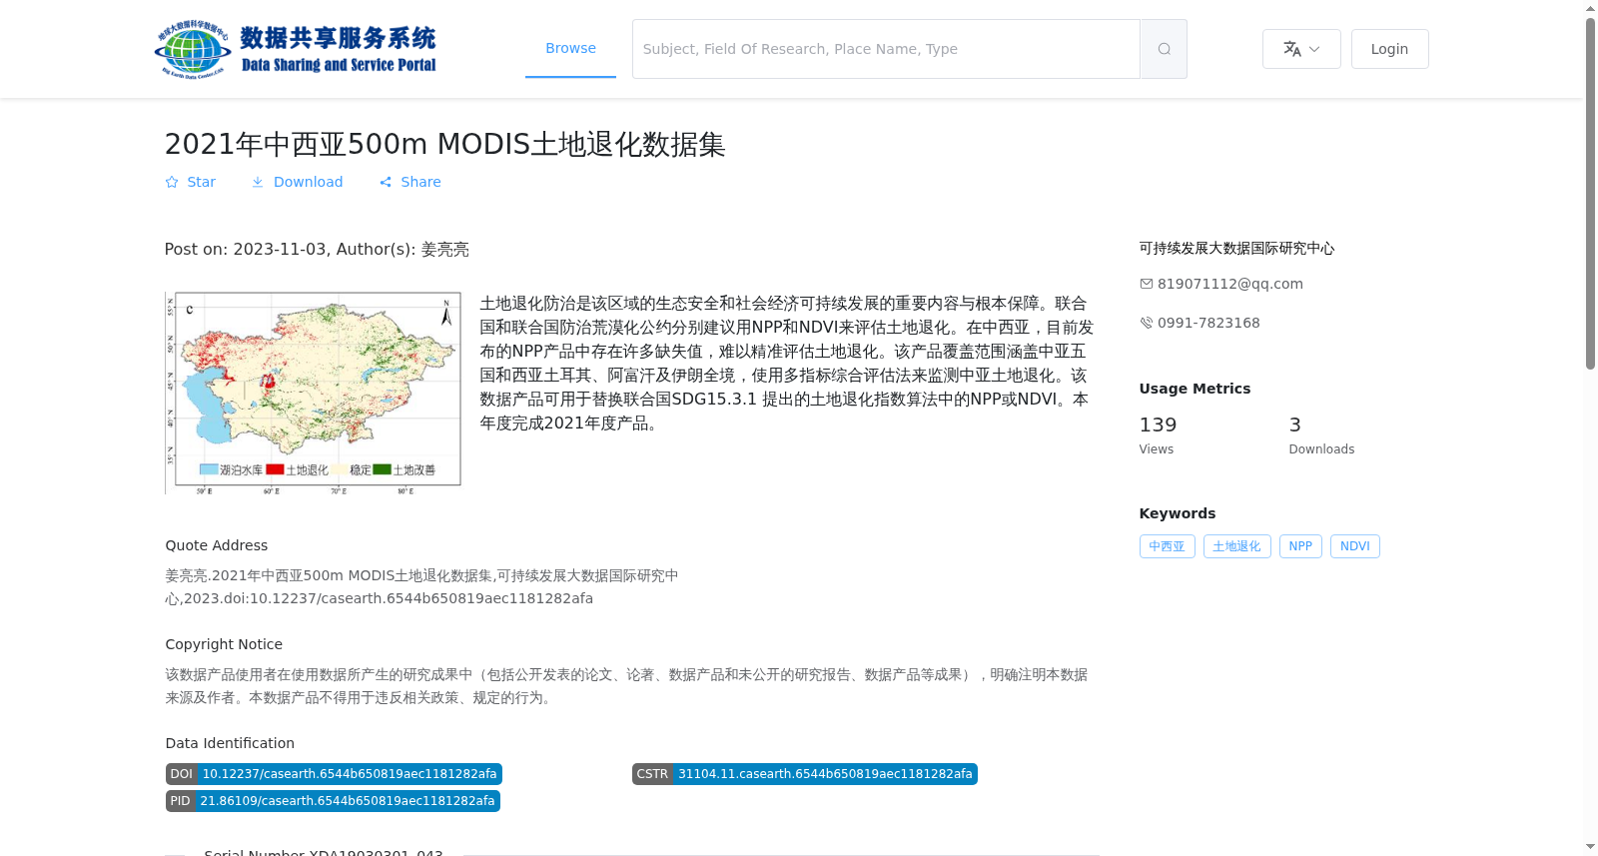
Task: Click the telephone icon
Action: click(1147, 323)
